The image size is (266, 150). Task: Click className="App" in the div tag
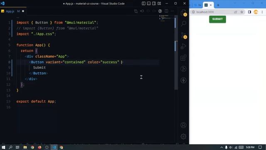(51, 57)
